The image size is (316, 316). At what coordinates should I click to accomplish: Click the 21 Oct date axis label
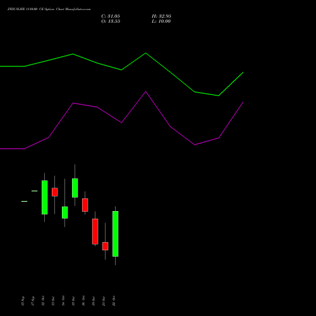pyautogui.click(x=104, y=301)
